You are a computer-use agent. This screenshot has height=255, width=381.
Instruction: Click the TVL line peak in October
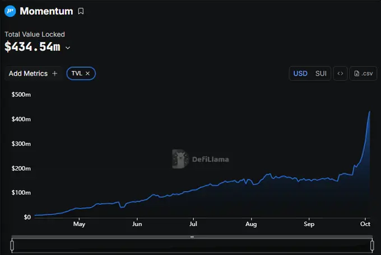[x=370, y=112]
